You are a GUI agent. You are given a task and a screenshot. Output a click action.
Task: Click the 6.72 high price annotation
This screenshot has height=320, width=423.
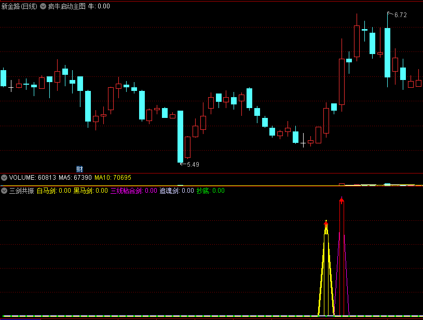pos(400,15)
